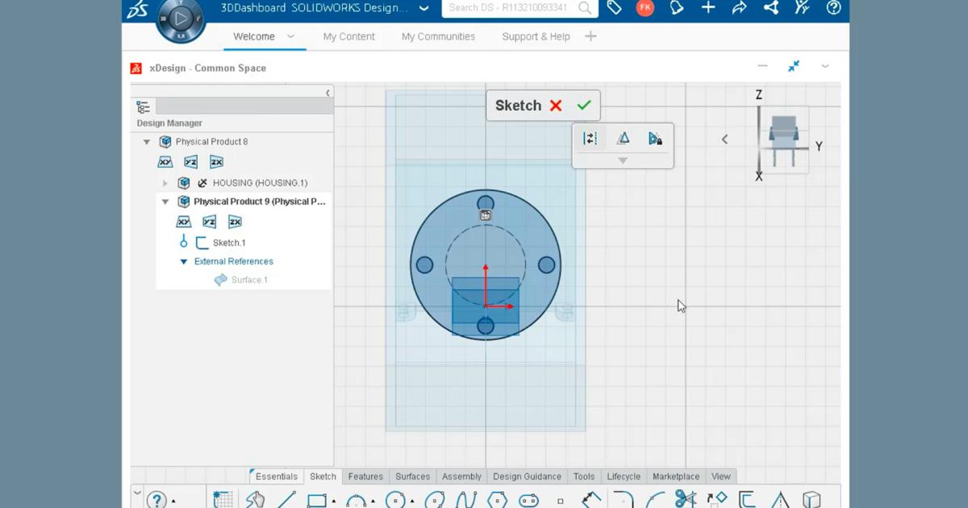This screenshot has height=508, width=968.
Task: Collapse the Physical Product 9 tree node
Action: pos(165,202)
